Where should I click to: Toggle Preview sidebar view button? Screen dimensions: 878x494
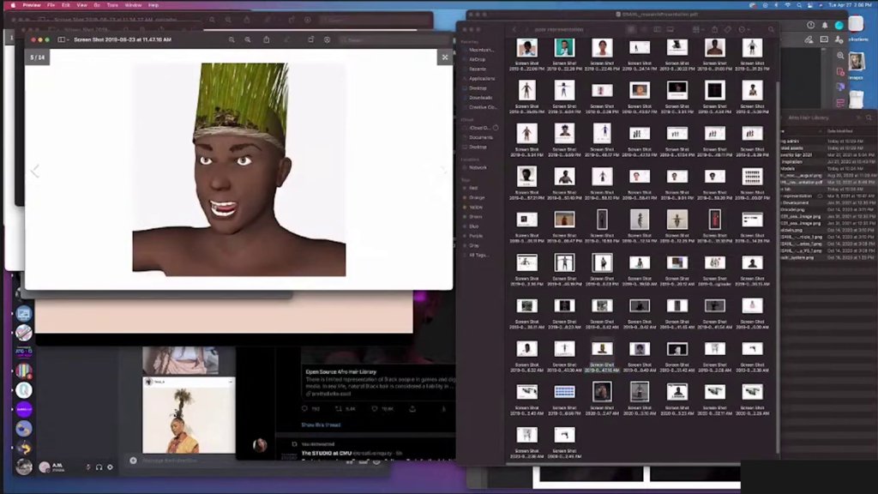pos(61,39)
